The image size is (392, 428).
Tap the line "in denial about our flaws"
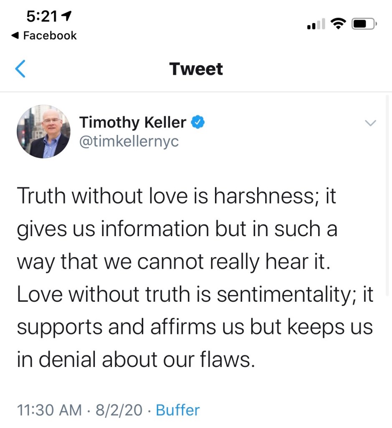(x=135, y=359)
